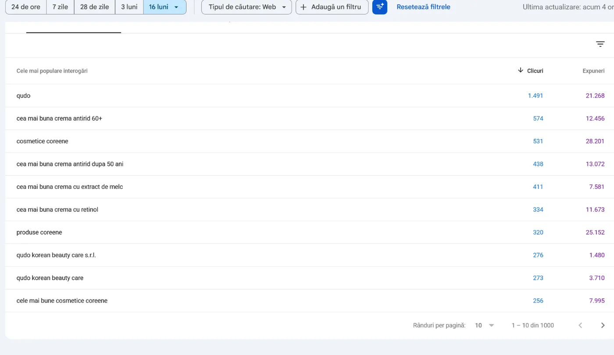Select the 3 luni date range

tap(129, 7)
